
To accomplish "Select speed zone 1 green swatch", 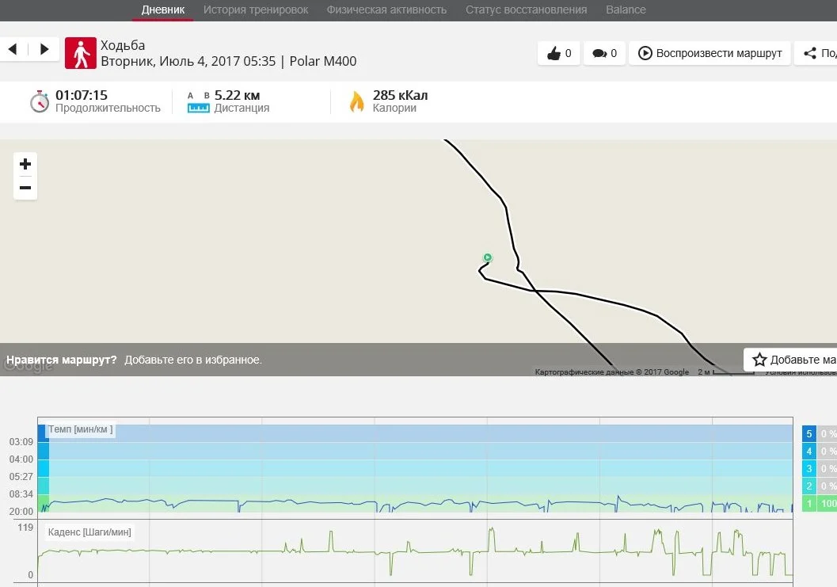I will point(808,503).
